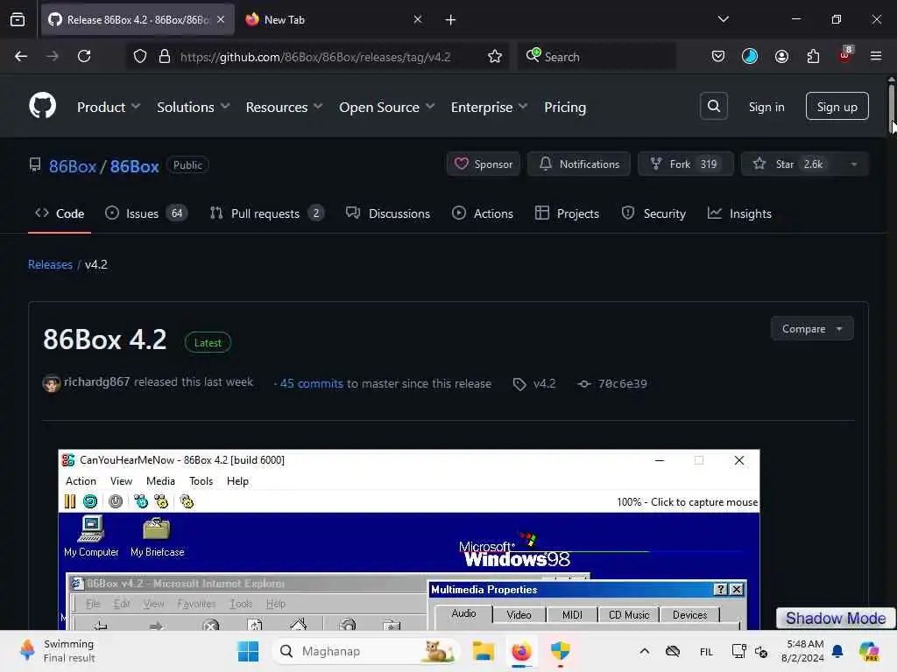Click the site lock icon in address bar

pos(165,56)
